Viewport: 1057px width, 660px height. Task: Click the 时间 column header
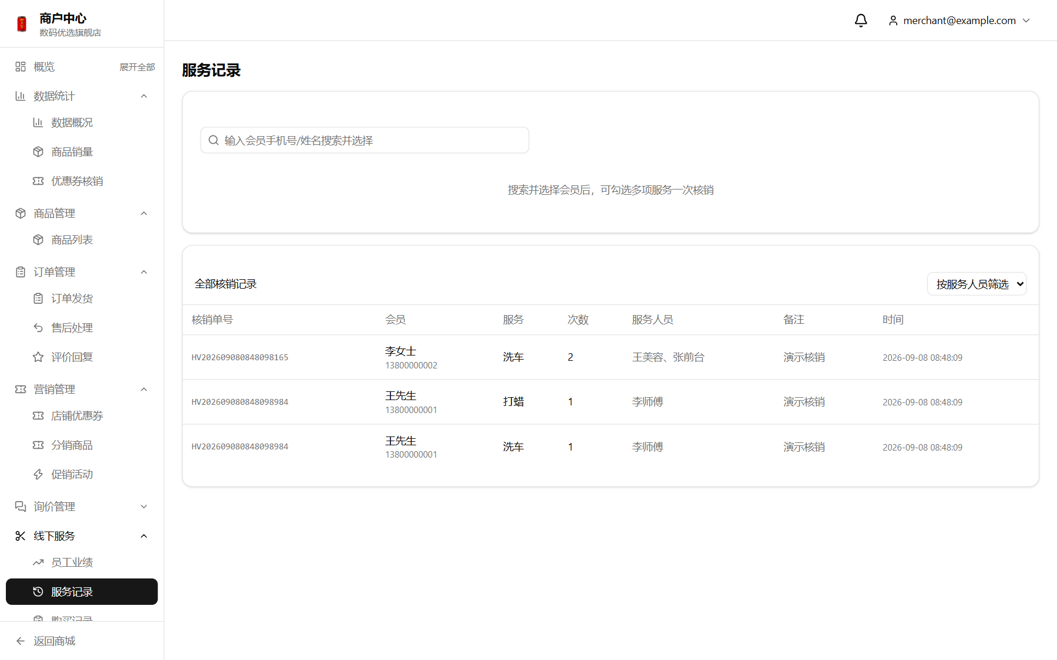point(893,320)
